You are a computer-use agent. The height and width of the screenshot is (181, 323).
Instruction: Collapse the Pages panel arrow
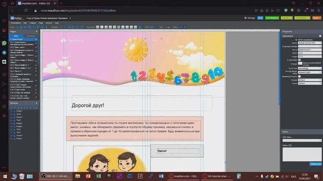37,32
